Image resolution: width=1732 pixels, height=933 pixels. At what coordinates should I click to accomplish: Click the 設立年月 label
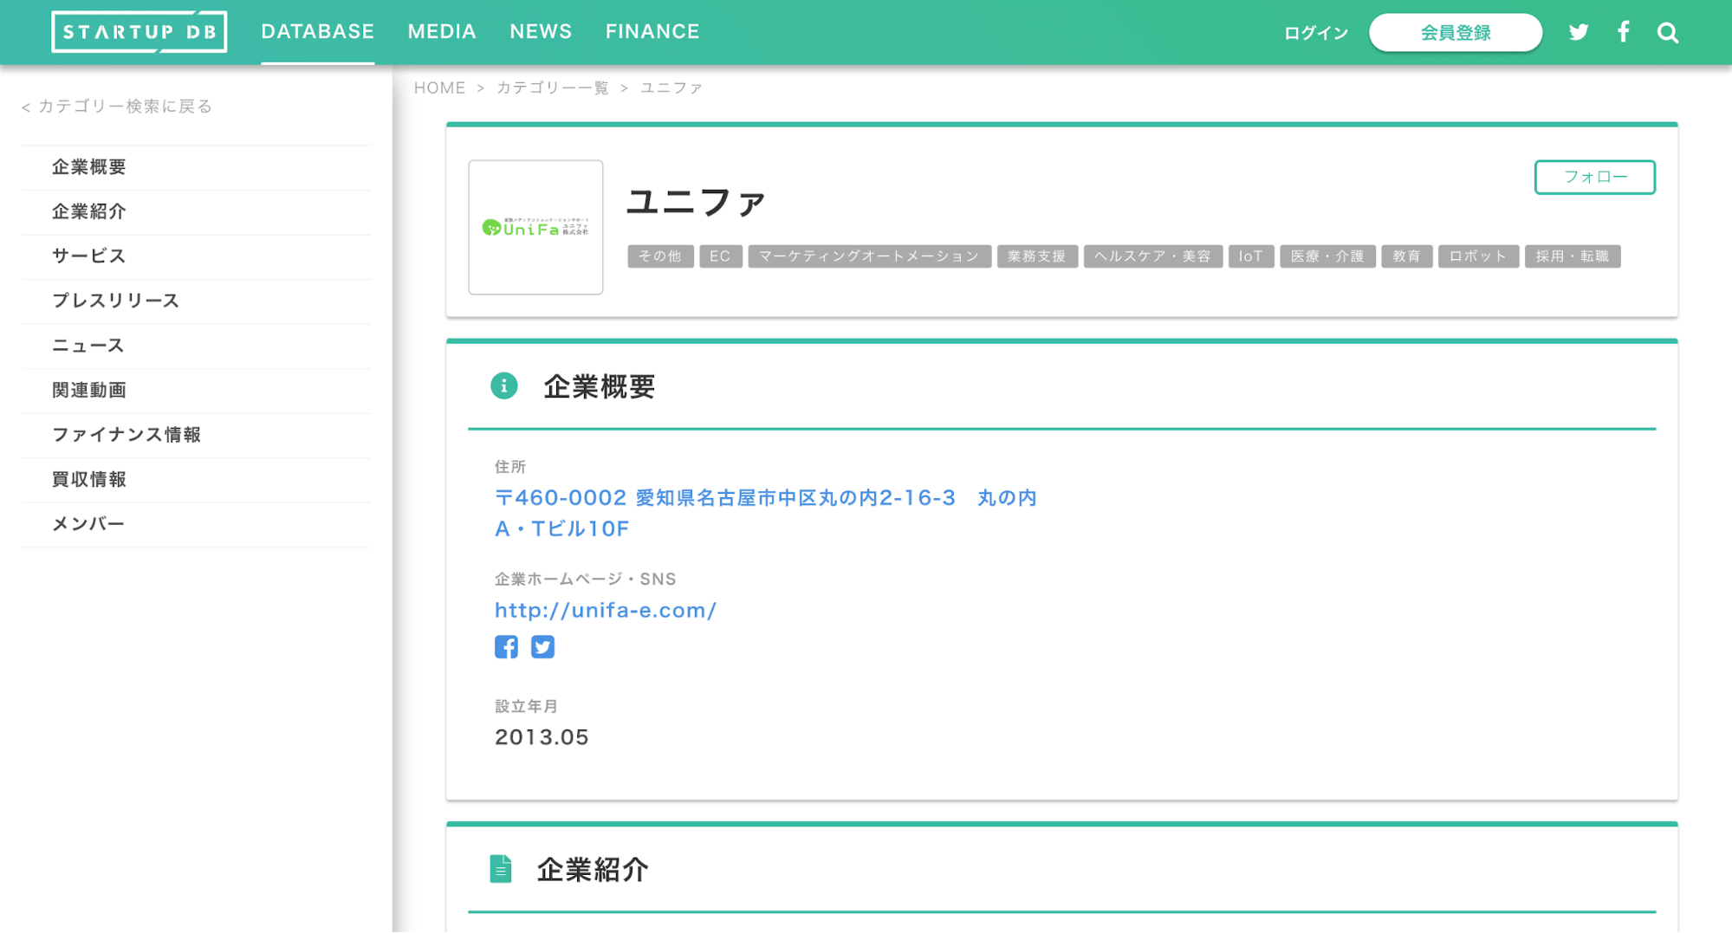(x=526, y=706)
